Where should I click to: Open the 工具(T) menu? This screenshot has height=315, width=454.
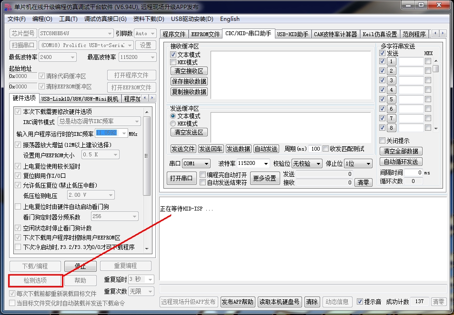tap(68, 19)
